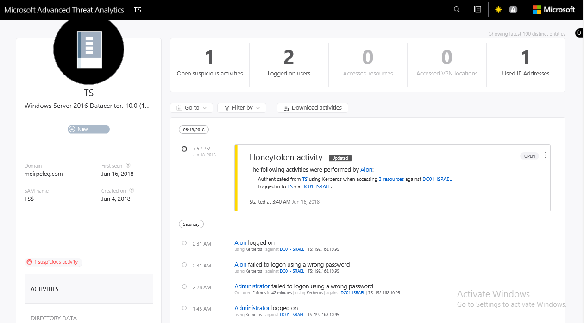Image resolution: width=584 pixels, height=323 pixels.
Task: Click the TS breadcrumb in top bar
Action: pyautogui.click(x=138, y=10)
